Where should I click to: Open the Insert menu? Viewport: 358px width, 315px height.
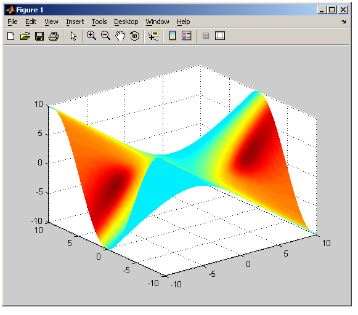75,22
